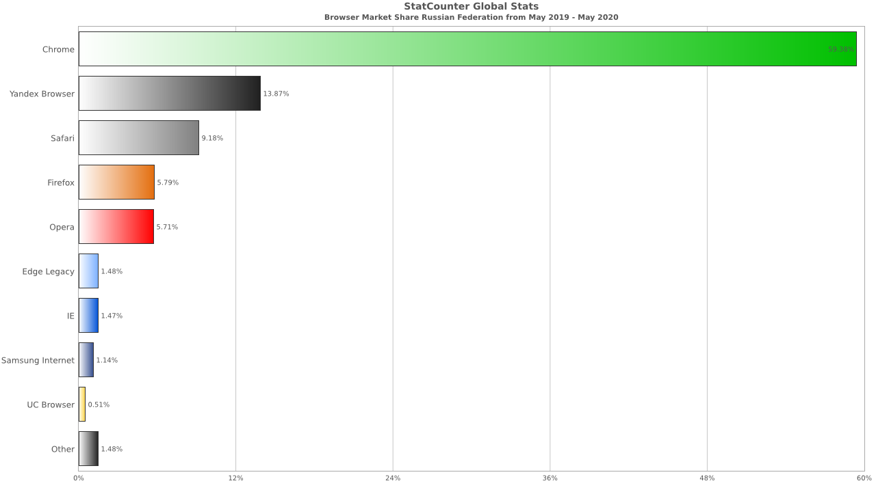
Task: Click the 48% x-axis tick label
Action: point(707,478)
